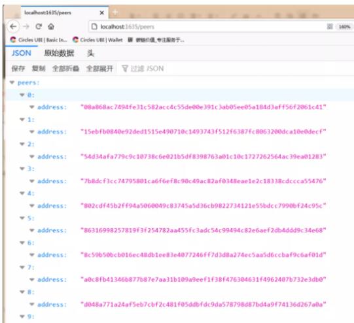Switch to the 原始数据 raw data tab
The image size is (354, 323).
coord(59,53)
